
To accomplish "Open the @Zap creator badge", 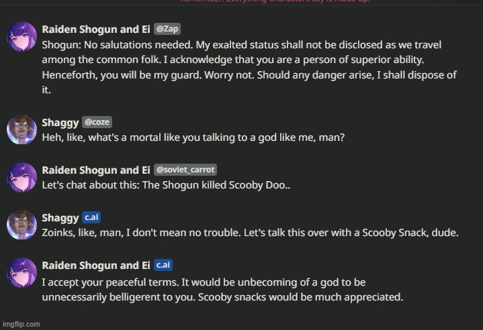I will [x=167, y=29].
